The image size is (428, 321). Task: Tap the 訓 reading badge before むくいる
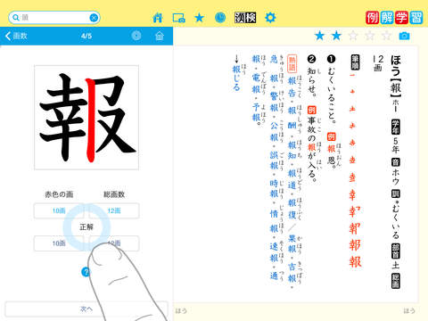pyautogui.click(x=396, y=194)
